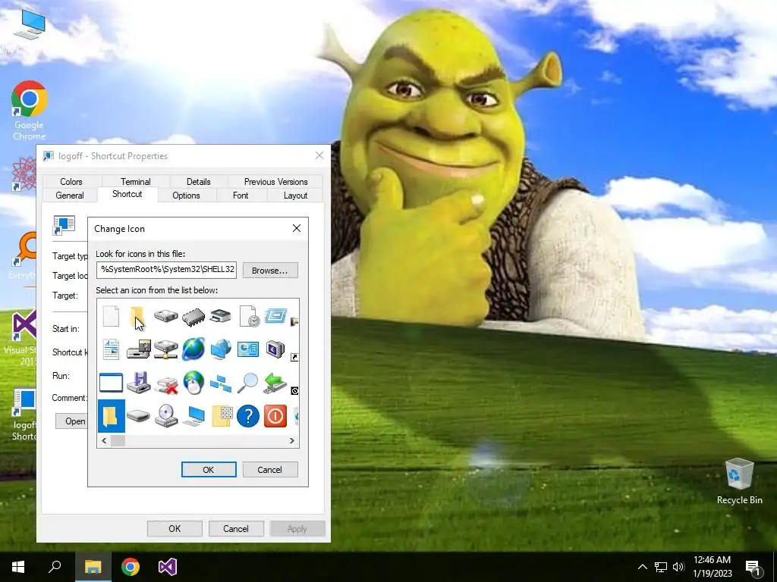
Task: Select the monitor with globe network icon
Action: coord(221,349)
